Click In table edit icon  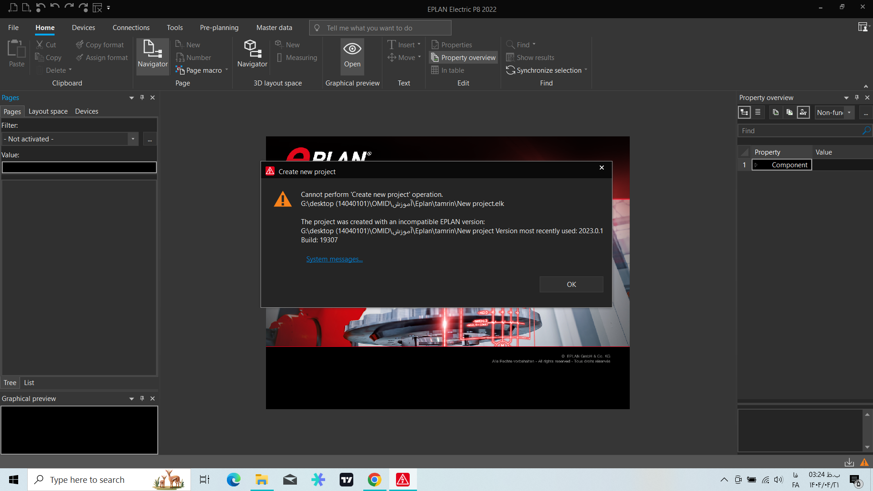pyautogui.click(x=435, y=70)
